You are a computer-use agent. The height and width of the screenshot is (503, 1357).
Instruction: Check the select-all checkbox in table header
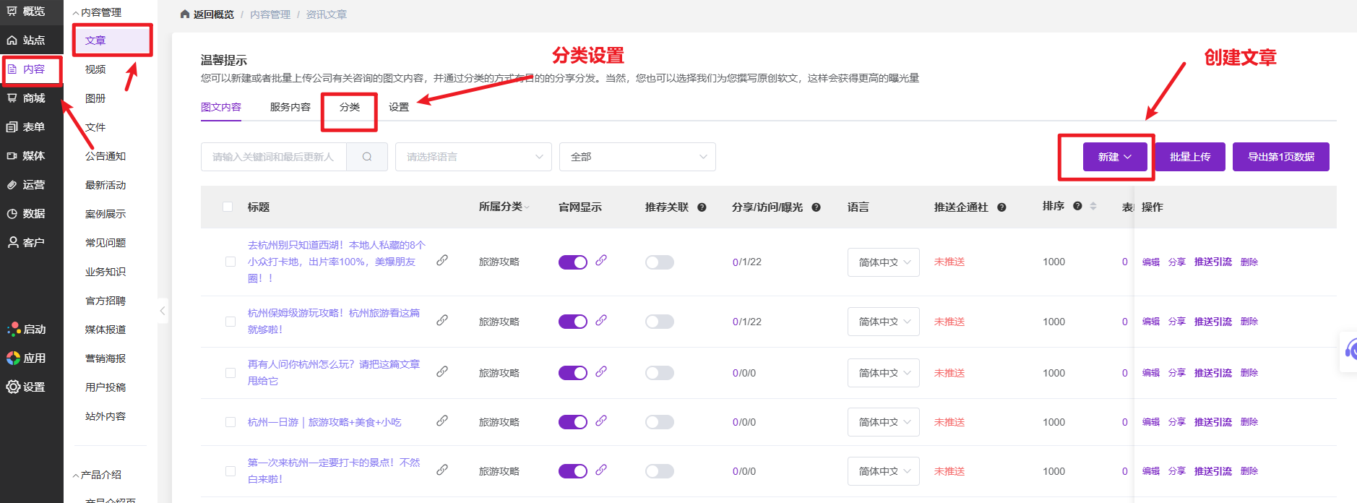point(228,207)
